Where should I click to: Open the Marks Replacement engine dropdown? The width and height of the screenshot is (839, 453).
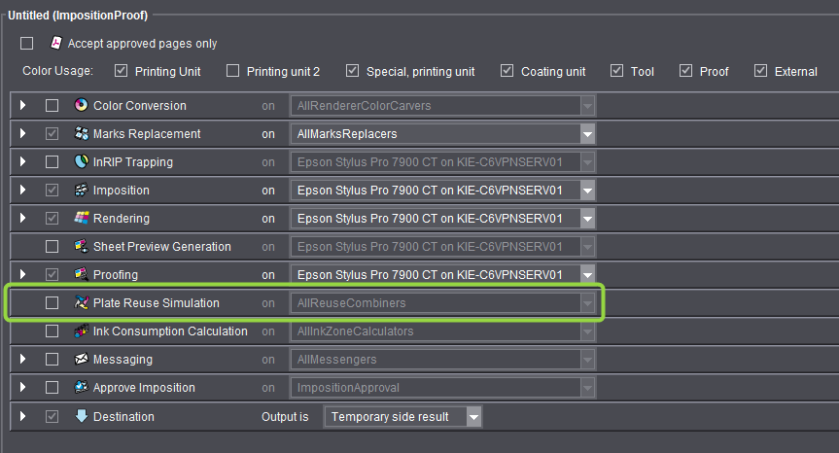pos(587,134)
